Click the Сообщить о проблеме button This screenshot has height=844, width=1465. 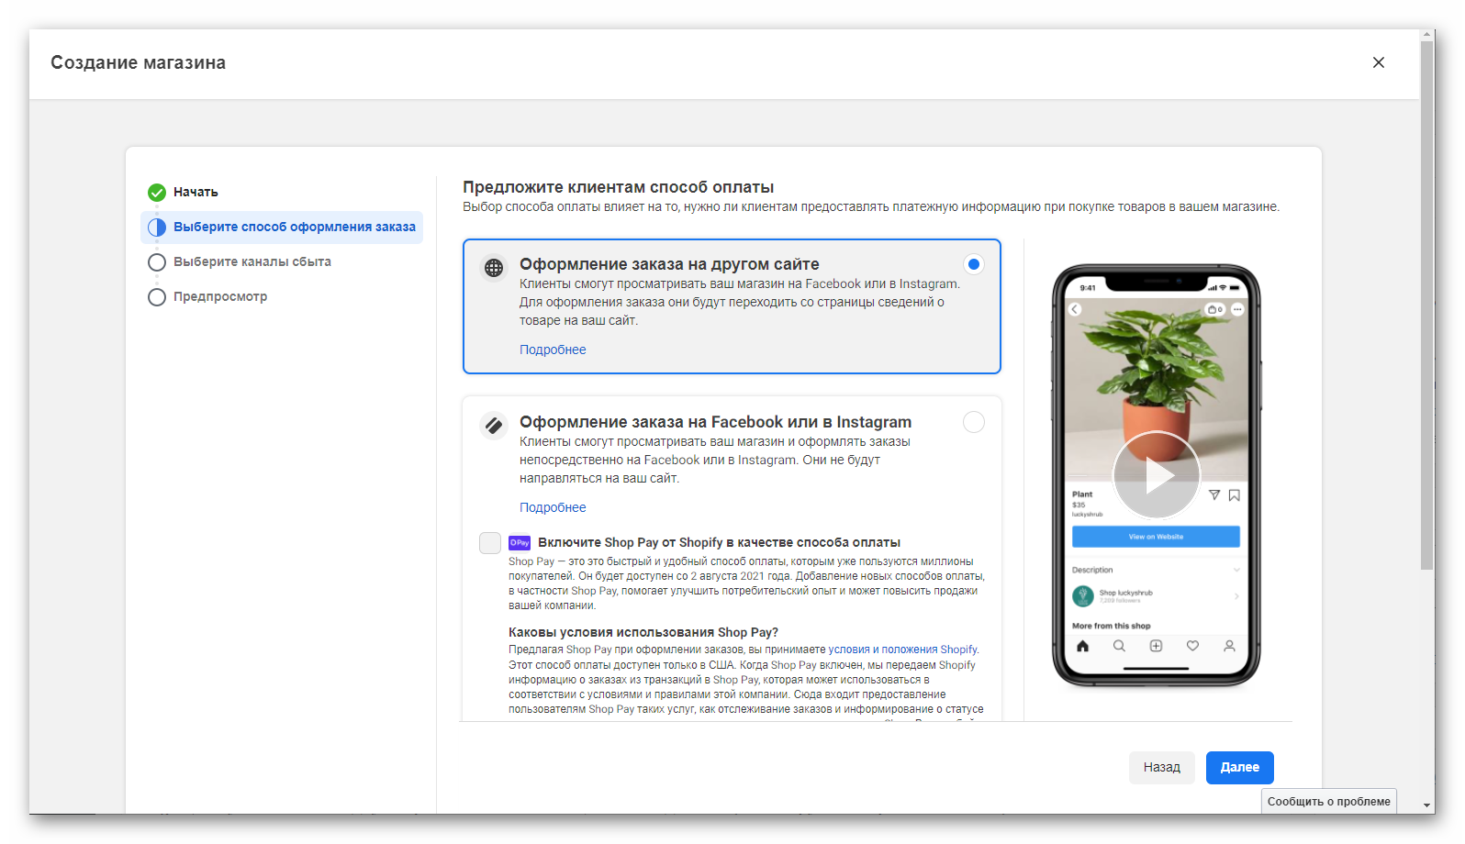coord(1328,802)
